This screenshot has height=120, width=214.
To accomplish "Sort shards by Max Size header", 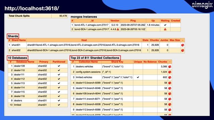I will coord(175,40).
